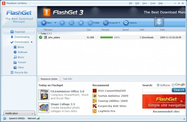
Task: Click the Kaspersky Anti-Virus icon
Action: [x=95, y=106]
